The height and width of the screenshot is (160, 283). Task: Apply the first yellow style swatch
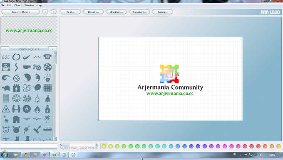(x=104, y=146)
